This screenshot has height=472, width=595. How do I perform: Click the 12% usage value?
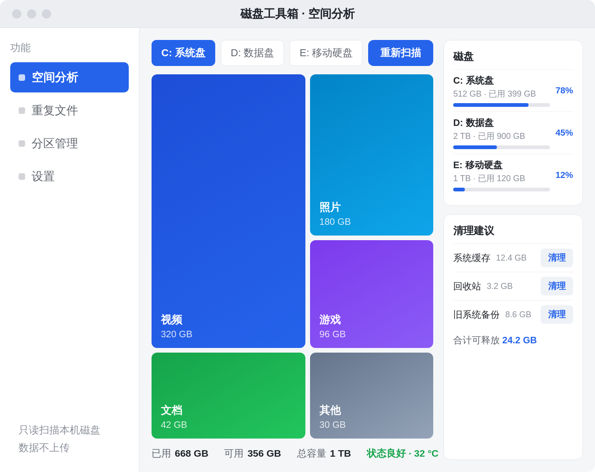click(x=564, y=175)
